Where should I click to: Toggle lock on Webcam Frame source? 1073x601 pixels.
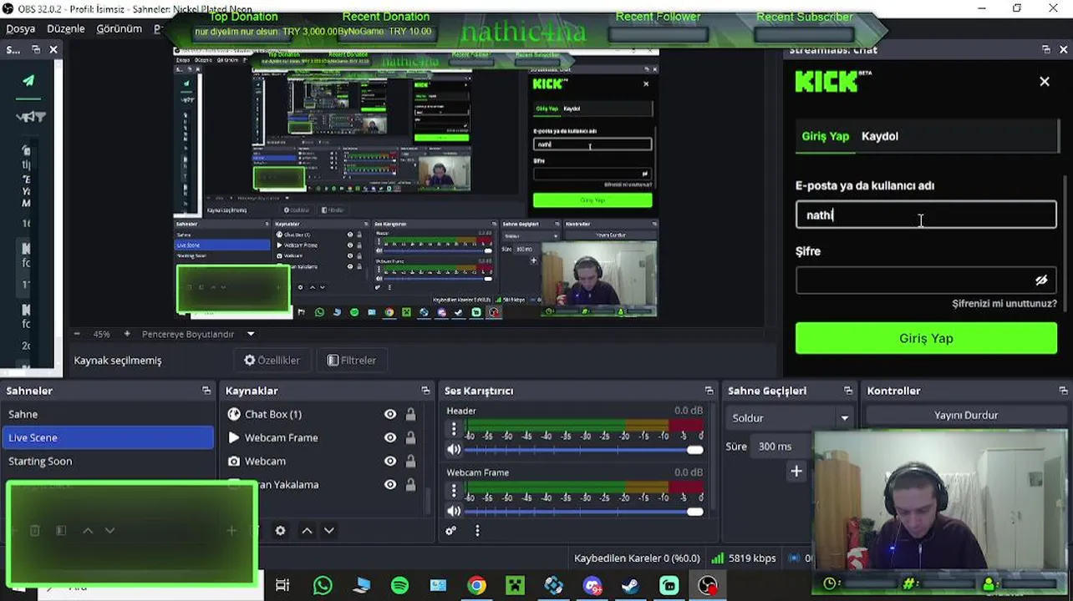click(410, 437)
